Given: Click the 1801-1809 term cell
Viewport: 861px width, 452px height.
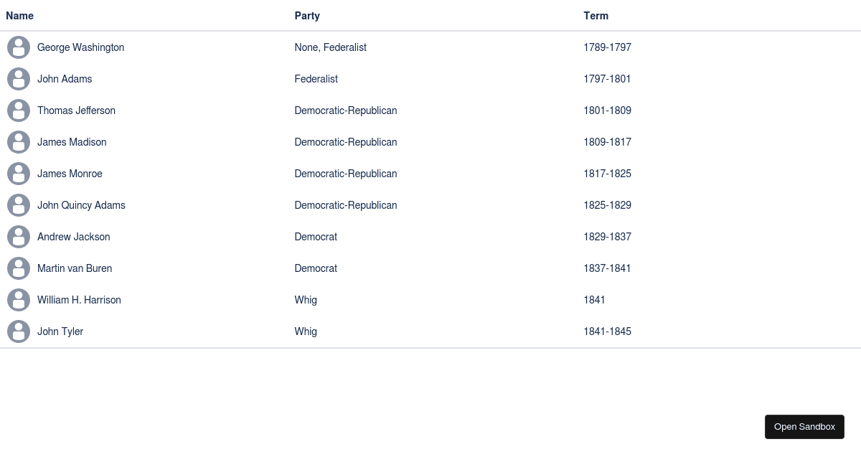Looking at the screenshot, I should [x=607, y=110].
